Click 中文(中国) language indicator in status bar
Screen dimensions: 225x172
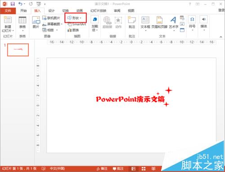coord(57,169)
